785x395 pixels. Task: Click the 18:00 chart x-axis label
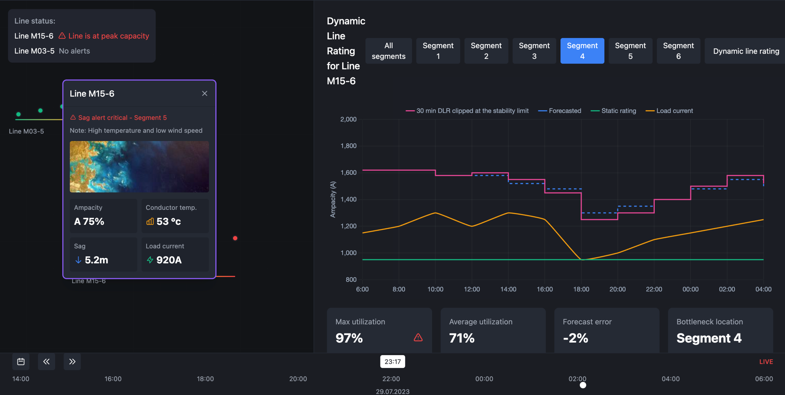pyautogui.click(x=581, y=289)
